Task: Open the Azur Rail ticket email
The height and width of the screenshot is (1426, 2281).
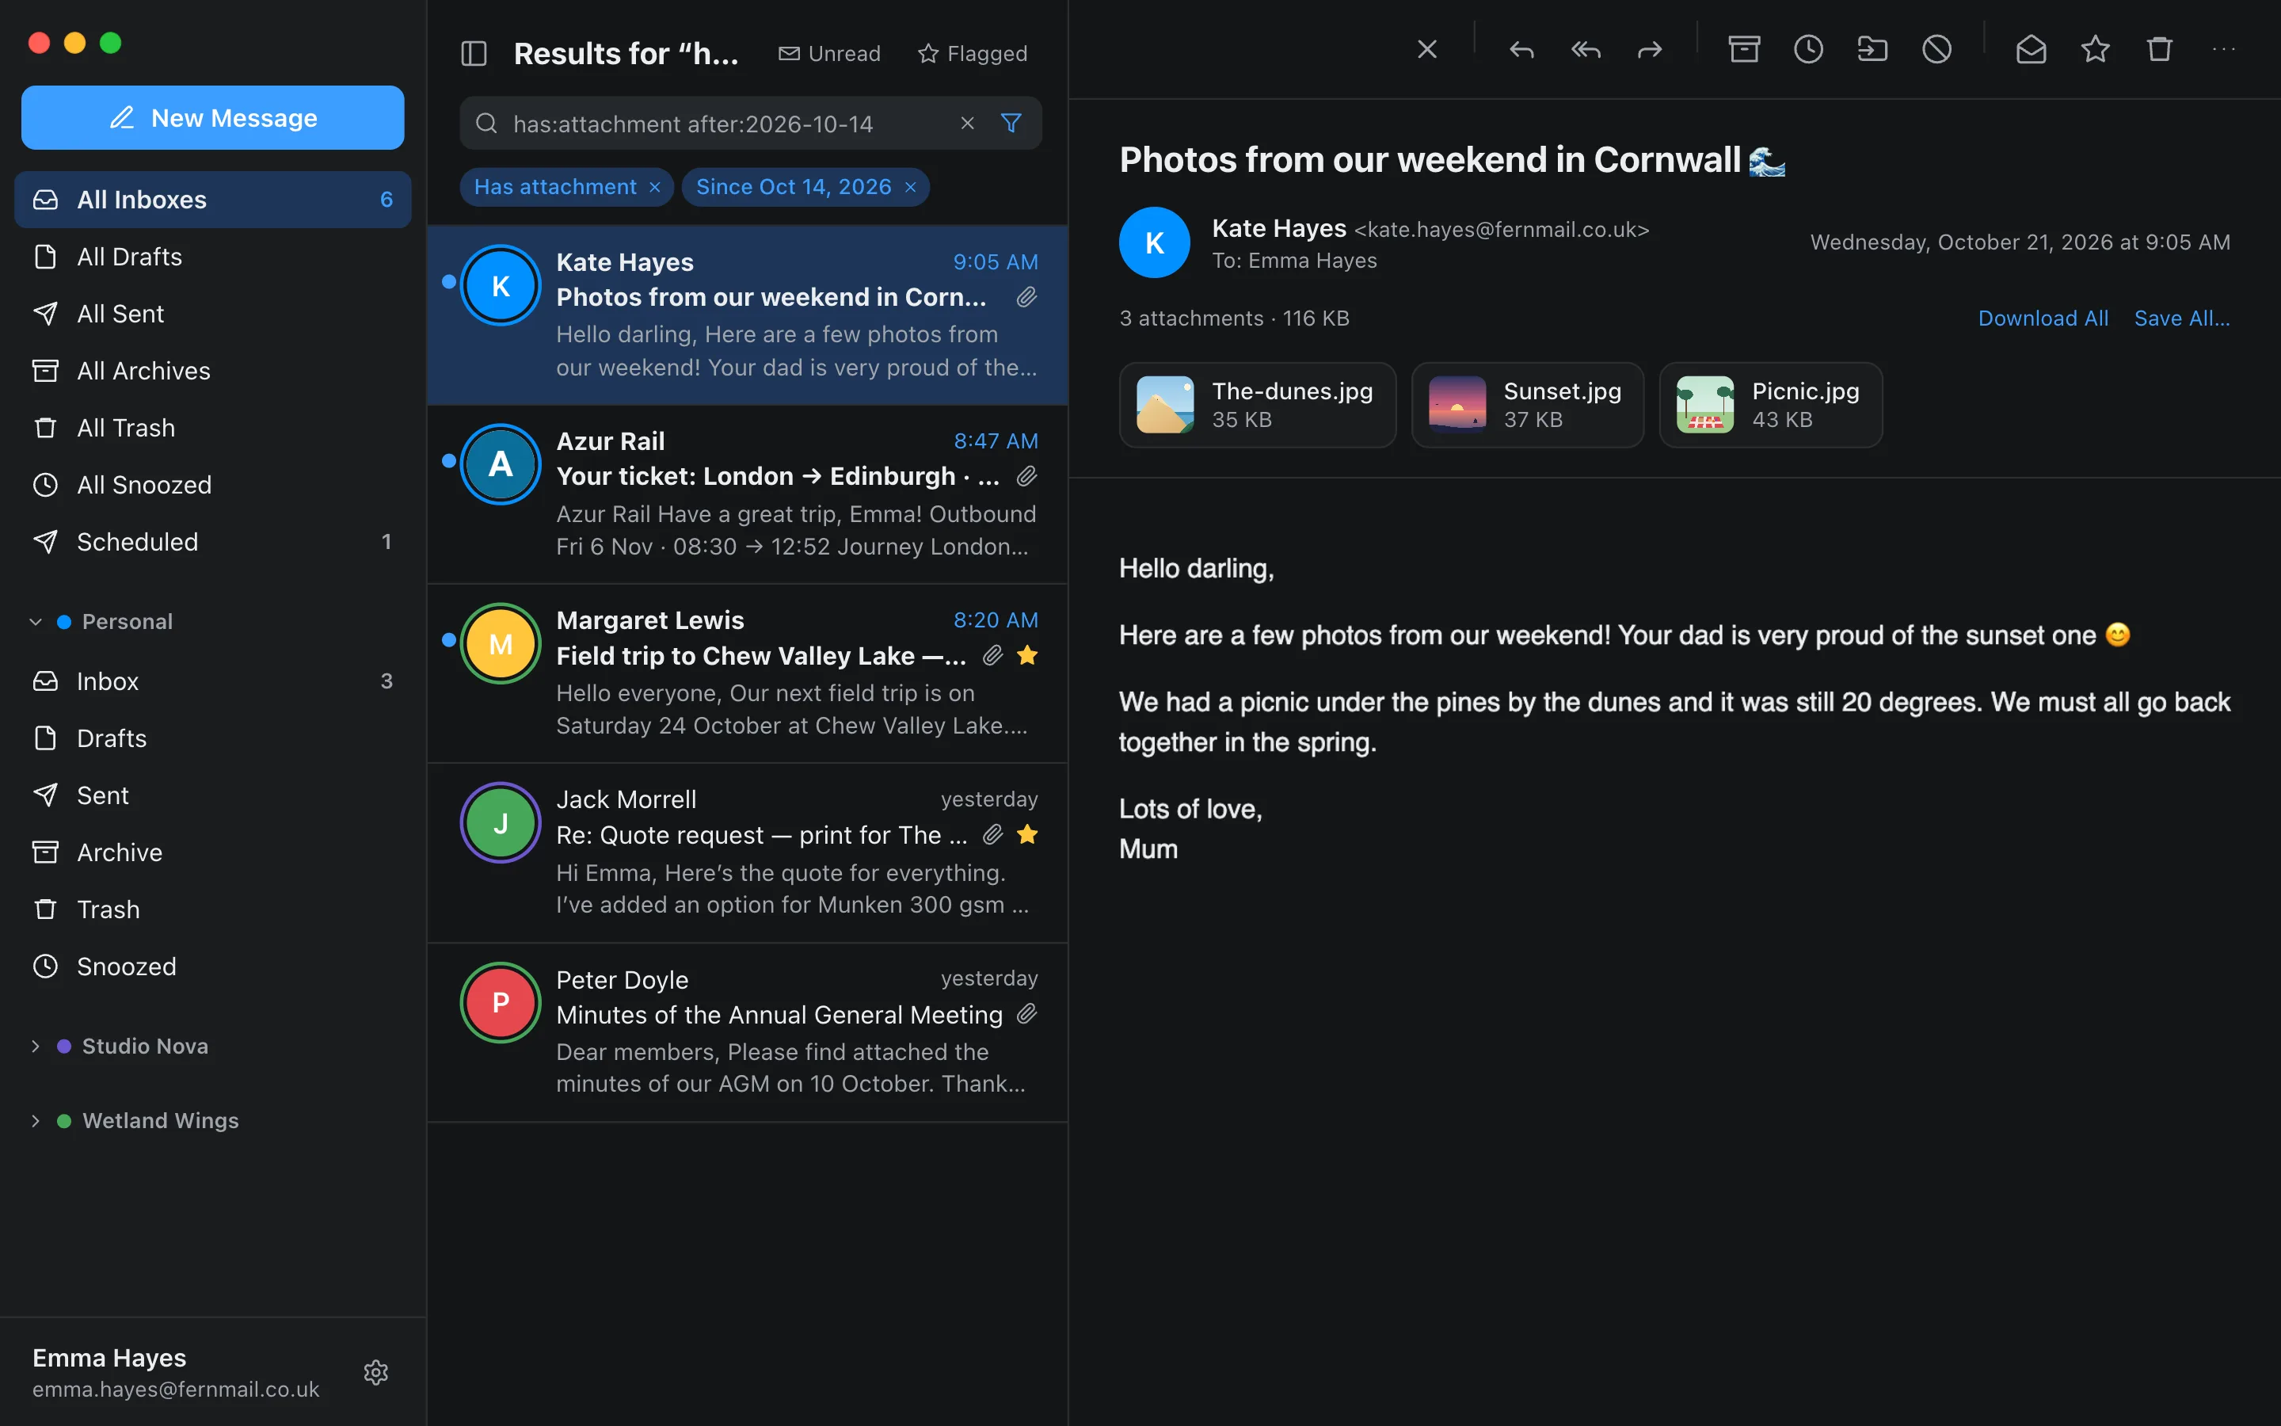Action: [748, 494]
